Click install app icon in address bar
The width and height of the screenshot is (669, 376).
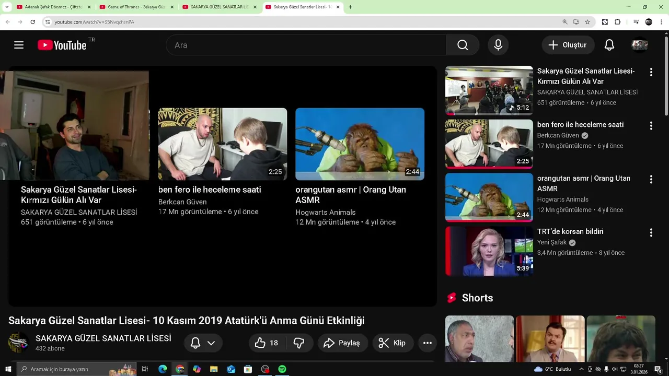[x=576, y=22]
